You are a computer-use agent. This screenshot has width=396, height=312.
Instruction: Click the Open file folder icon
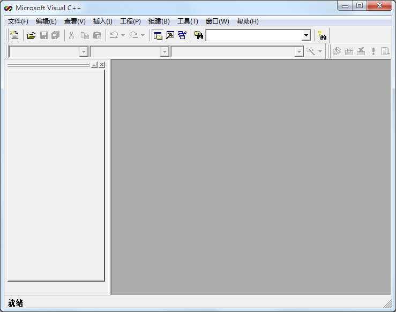[x=31, y=35]
